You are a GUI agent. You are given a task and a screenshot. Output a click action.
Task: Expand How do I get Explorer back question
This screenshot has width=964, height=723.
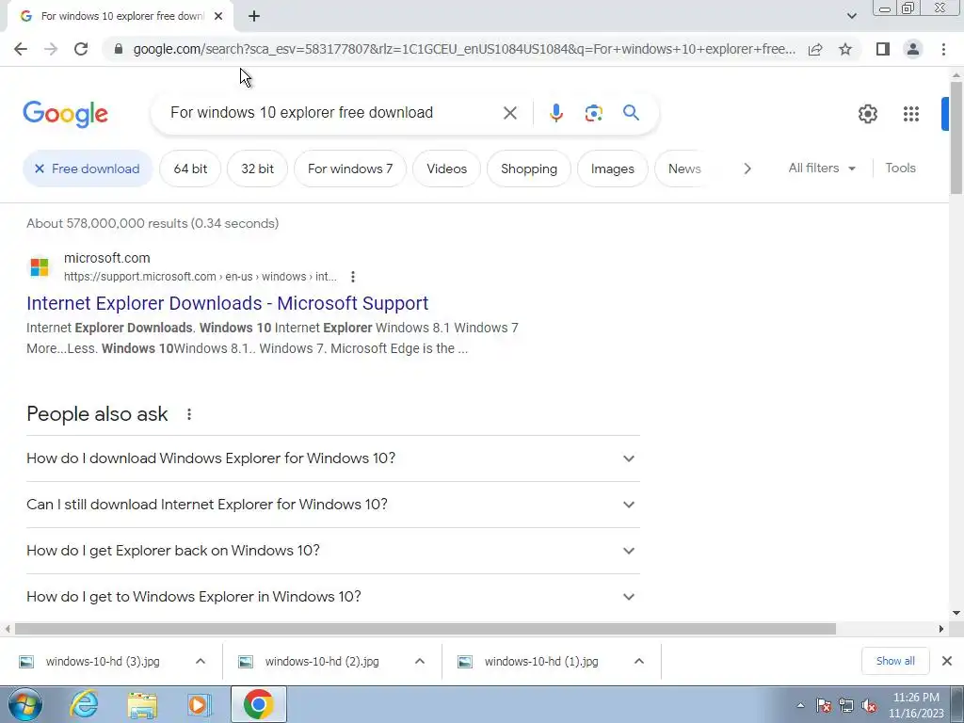coord(333,551)
